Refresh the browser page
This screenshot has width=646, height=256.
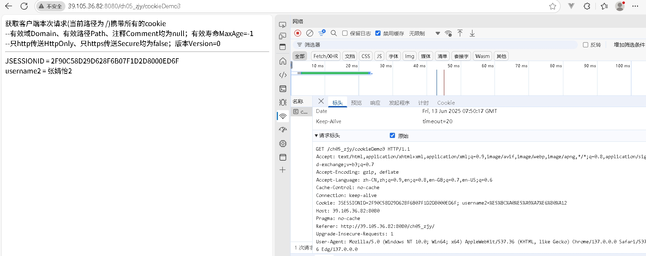24,6
